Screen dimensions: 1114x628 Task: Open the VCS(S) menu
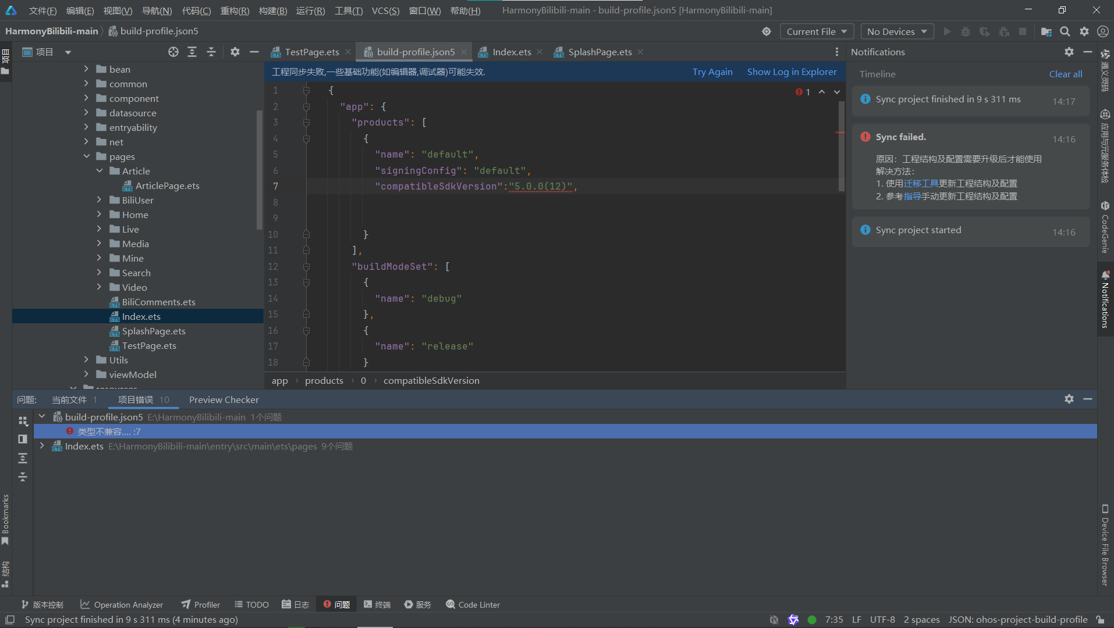pos(385,10)
